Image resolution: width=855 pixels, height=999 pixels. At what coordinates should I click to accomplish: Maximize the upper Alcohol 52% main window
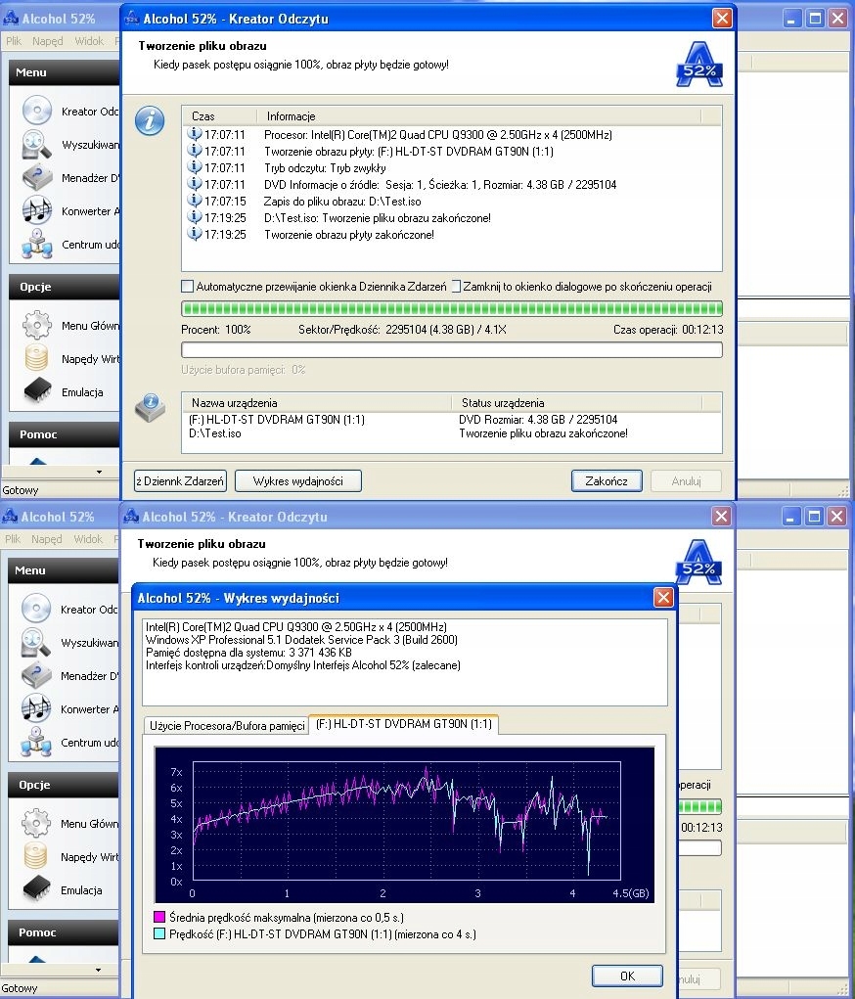point(815,19)
